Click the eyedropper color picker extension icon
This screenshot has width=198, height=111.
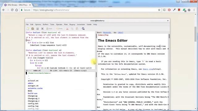coord(174,10)
